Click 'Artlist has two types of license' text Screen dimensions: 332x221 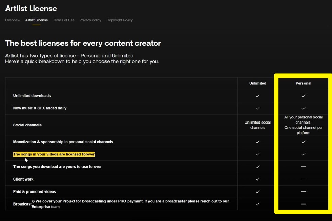[70, 56]
